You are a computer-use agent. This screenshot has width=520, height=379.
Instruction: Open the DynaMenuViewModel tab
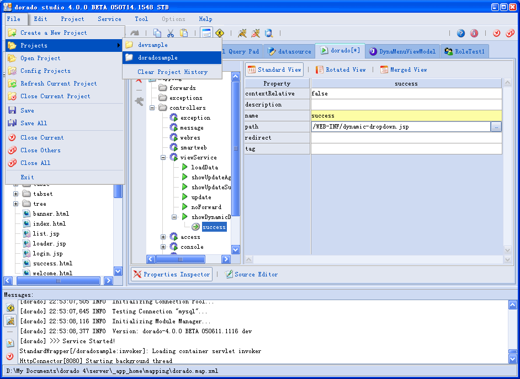402,51
